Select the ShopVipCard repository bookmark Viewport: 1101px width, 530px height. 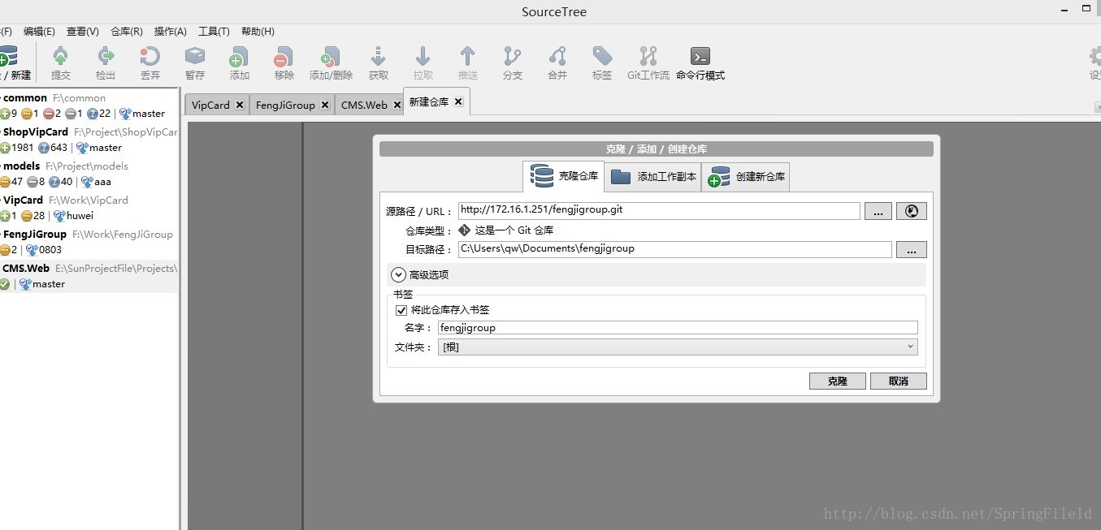(89, 140)
